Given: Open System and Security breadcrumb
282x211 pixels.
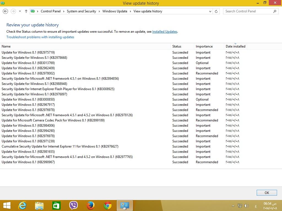Looking at the screenshot, I should coord(82,11).
